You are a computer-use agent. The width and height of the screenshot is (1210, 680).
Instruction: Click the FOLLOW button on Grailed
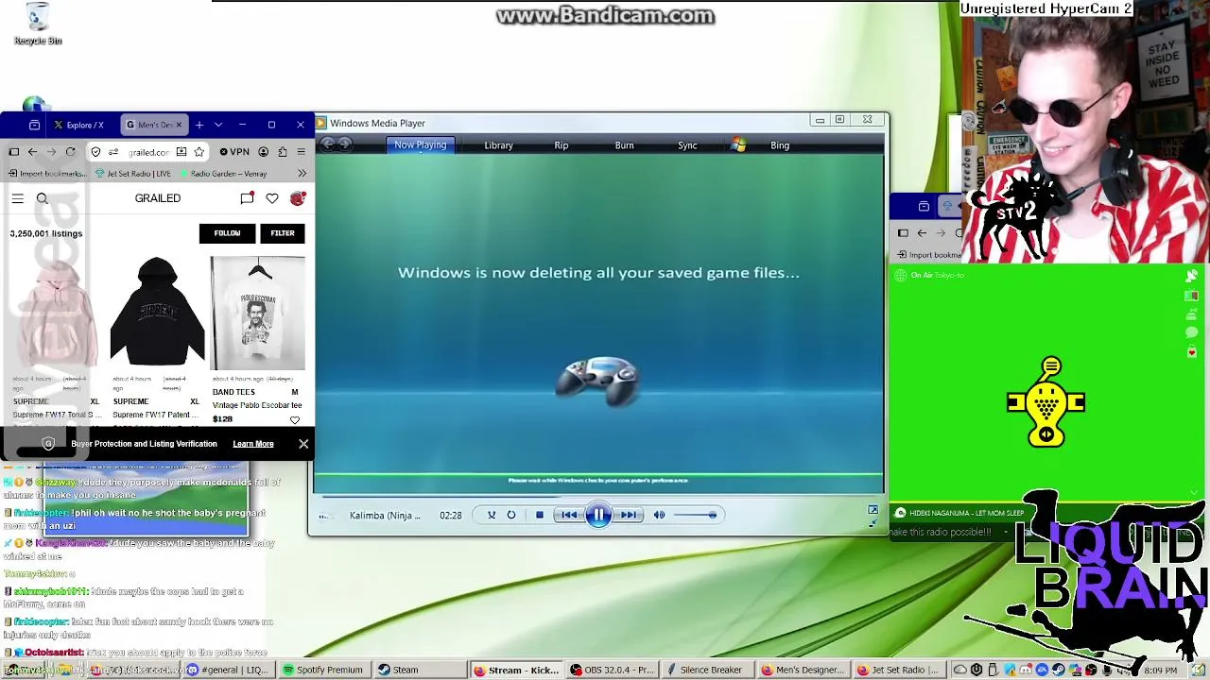pyautogui.click(x=227, y=233)
